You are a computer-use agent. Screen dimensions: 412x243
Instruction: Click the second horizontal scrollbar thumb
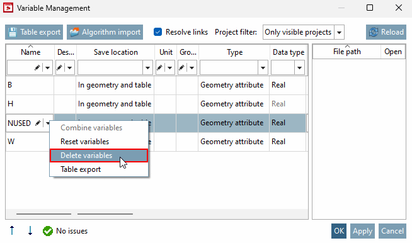[105, 214]
